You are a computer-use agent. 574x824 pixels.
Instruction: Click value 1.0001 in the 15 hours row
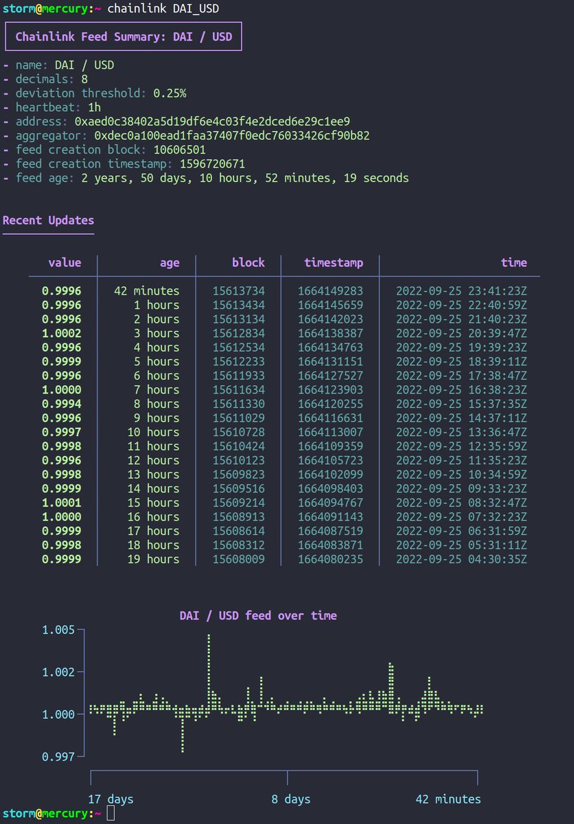click(x=62, y=503)
